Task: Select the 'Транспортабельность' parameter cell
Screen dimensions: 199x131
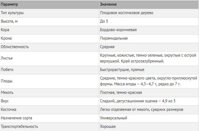Action: [x=19, y=126]
